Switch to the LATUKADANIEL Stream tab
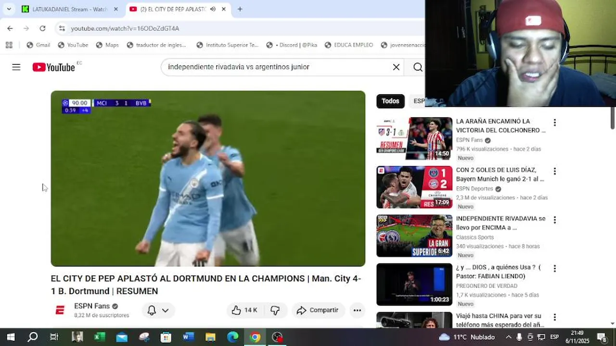Image resolution: width=616 pixels, height=346 pixels. pyautogui.click(x=70, y=9)
